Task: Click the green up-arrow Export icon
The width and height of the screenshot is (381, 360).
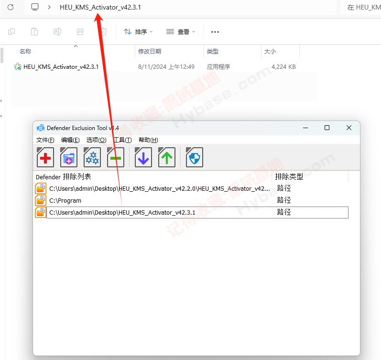Action: coord(167,157)
